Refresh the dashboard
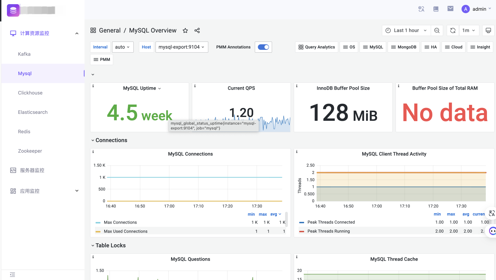 coord(453,30)
